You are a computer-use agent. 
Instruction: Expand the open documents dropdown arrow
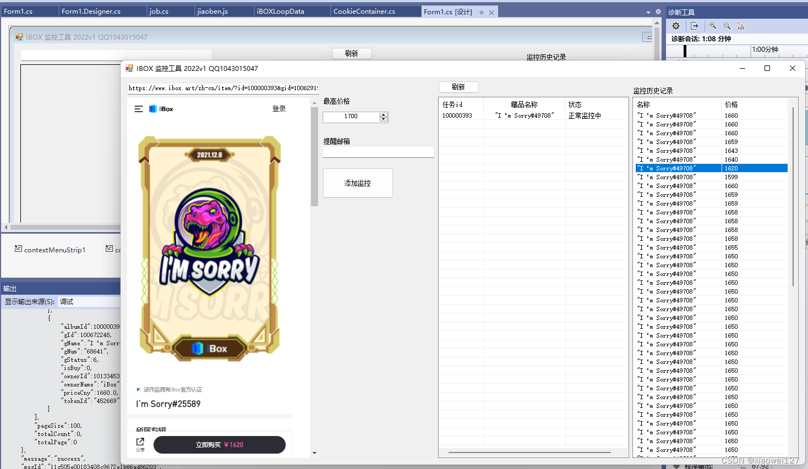pyautogui.click(x=648, y=12)
